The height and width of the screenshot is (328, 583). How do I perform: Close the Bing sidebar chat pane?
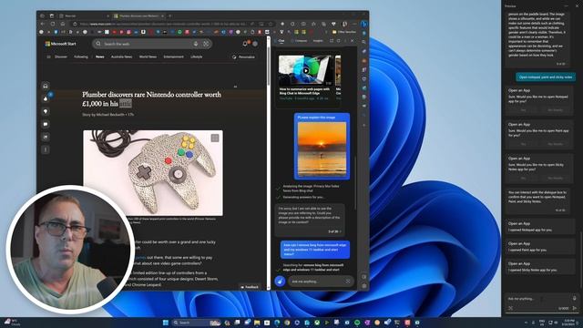[353, 40]
